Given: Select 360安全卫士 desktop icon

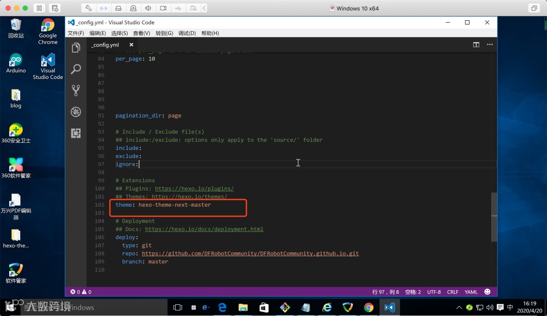Looking at the screenshot, I should pyautogui.click(x=16, y=134).
